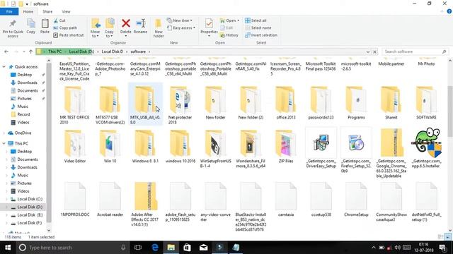
Task: Select the ccsetup538 file
Action: [x=321, y=199]
